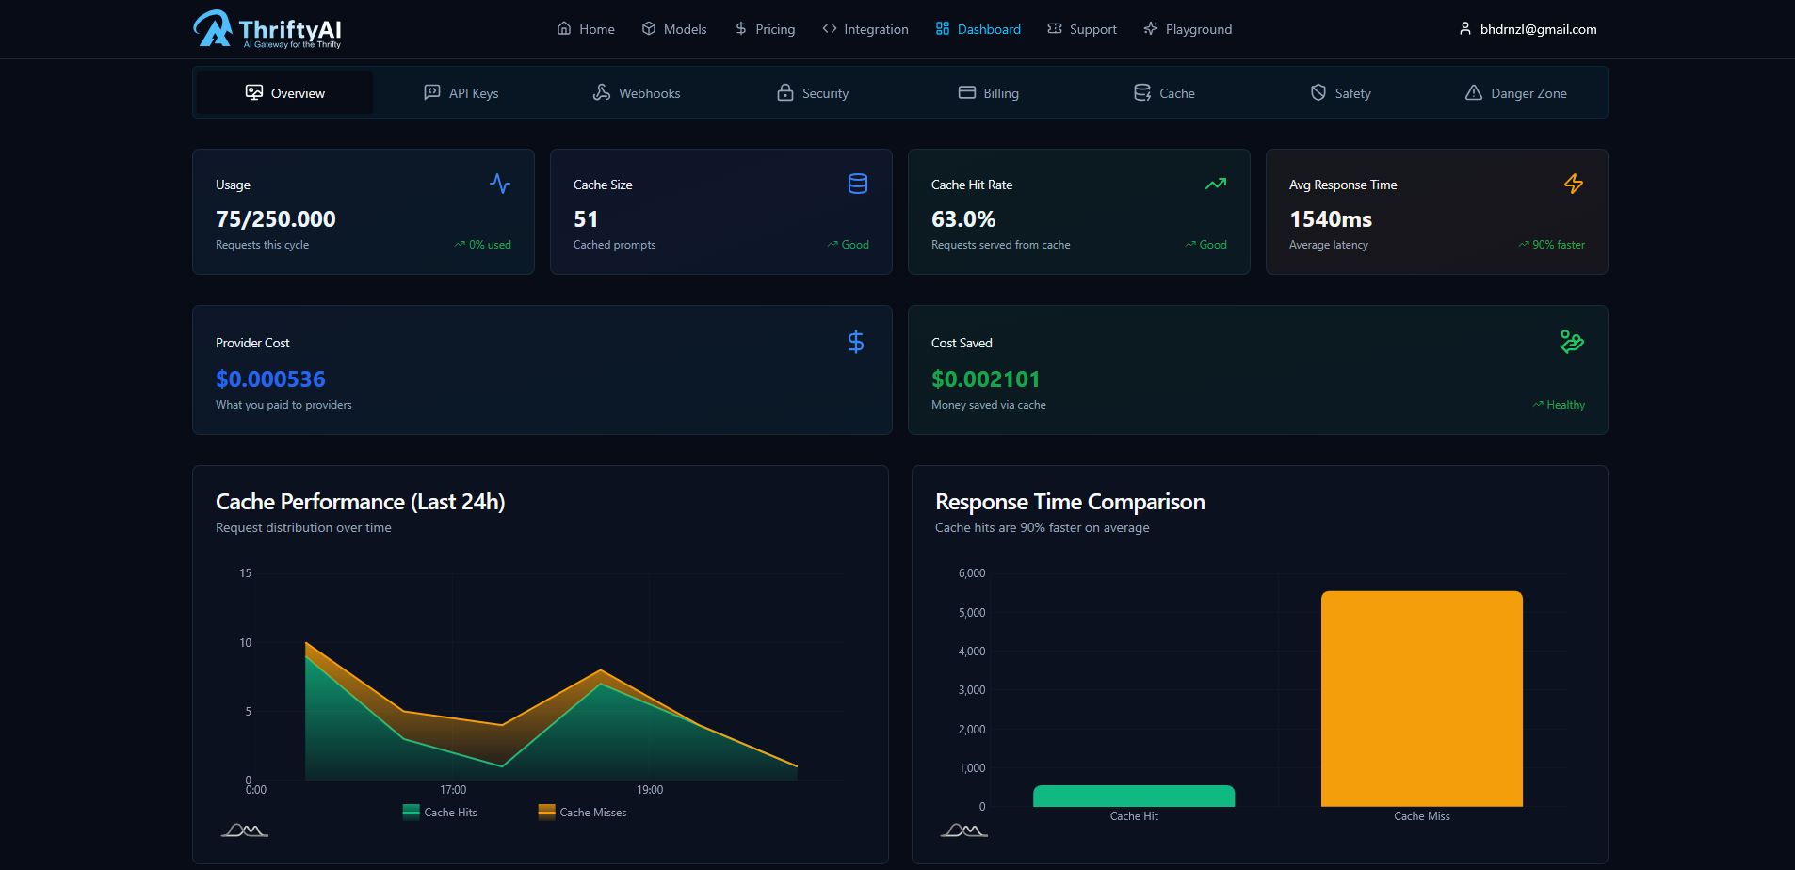Click the piggy bank icon on Cost Saved card
Screen dimensions: 1795x870
[1572, 342]
